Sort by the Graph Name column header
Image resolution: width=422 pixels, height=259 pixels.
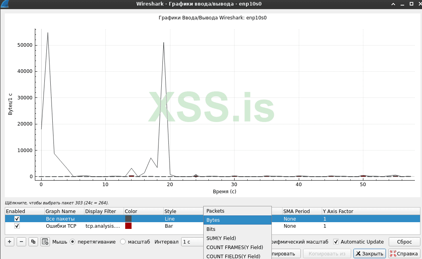[64, 211]
